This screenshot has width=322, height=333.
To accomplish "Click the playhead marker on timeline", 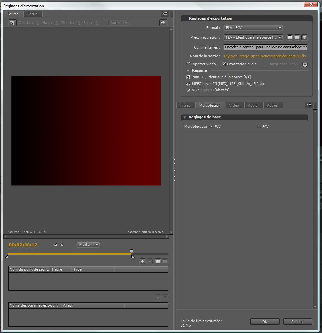I will click(x=131, y=251).
